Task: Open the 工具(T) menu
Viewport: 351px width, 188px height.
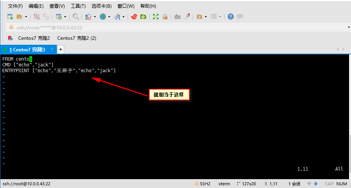Action: coord(78,6)
